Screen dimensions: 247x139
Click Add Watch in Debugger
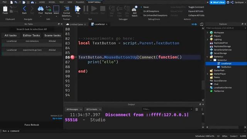click(x=135, y=11)
